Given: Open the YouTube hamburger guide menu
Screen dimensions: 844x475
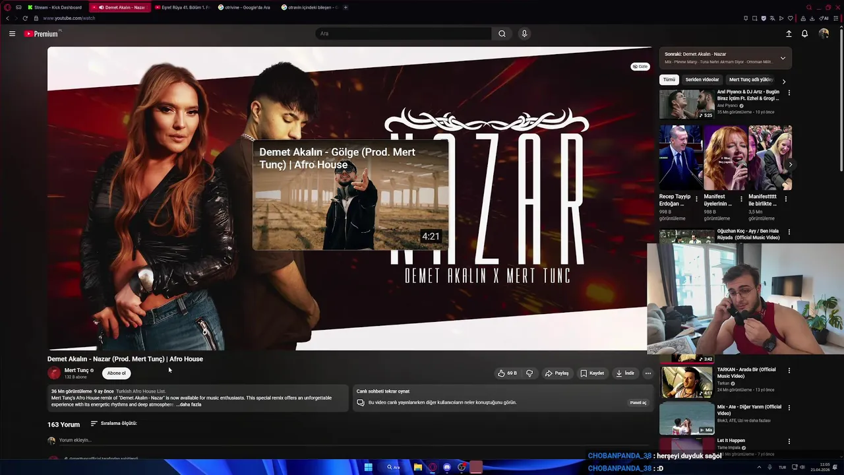Looking at the screenshot, I should click(12, 34).
